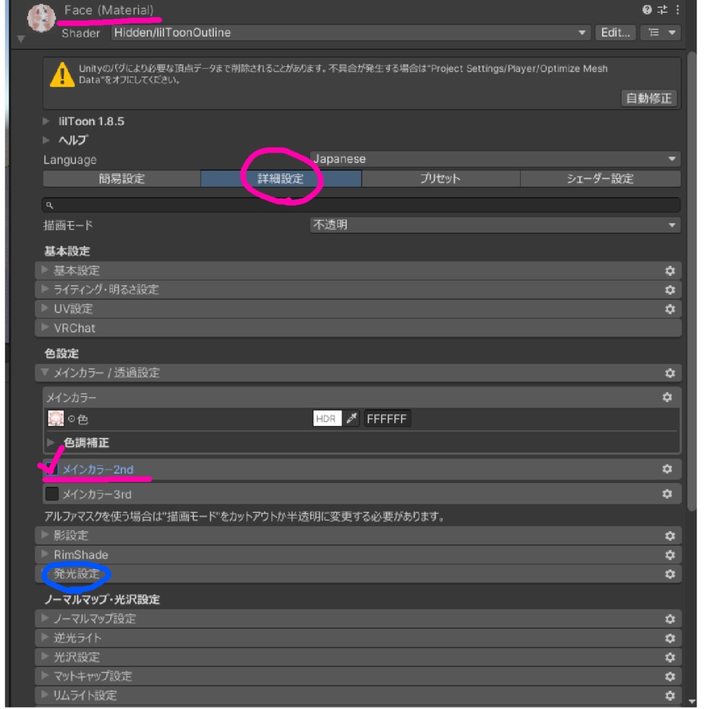Viewport: 709px width, 709px height.
Task: Open the 描画モード dropdown showing 不透明
Action: pos(494,225)
